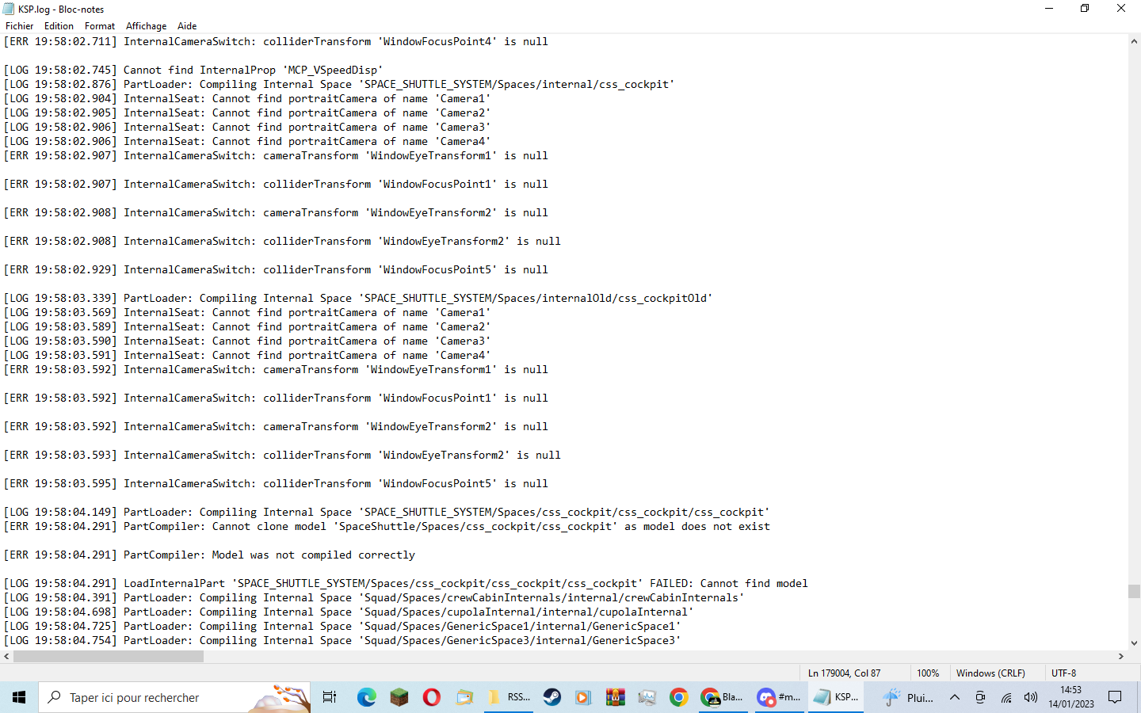The image size is (1141, 713).
Task: Expand hidden icons in the system tray
Action: [955, 698]
